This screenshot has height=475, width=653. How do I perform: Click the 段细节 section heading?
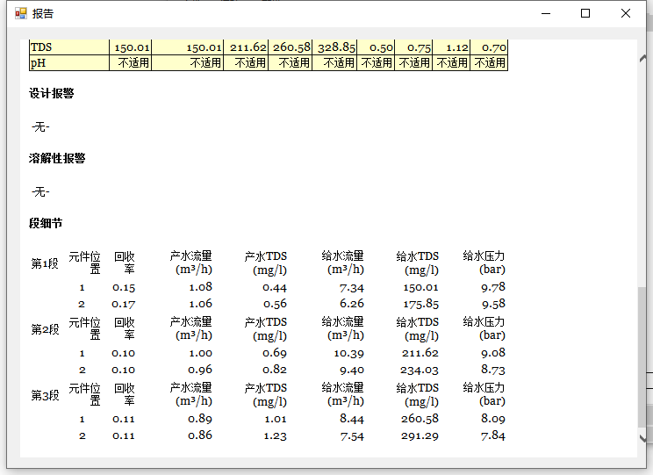(46, 224)
